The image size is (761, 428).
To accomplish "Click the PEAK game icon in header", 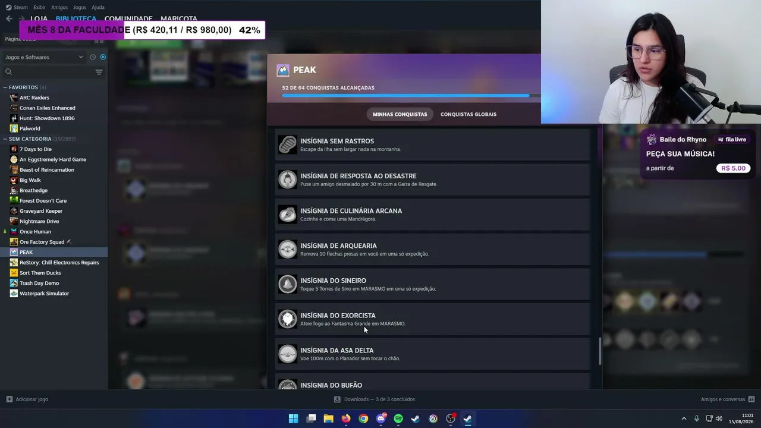I will pyautogui.click(x=283, y=70).
